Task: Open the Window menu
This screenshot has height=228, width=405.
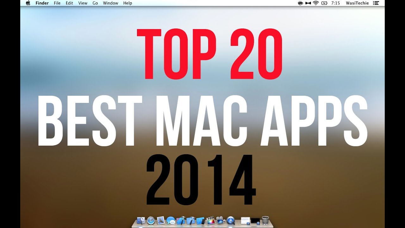Action: tap(110, 3)
